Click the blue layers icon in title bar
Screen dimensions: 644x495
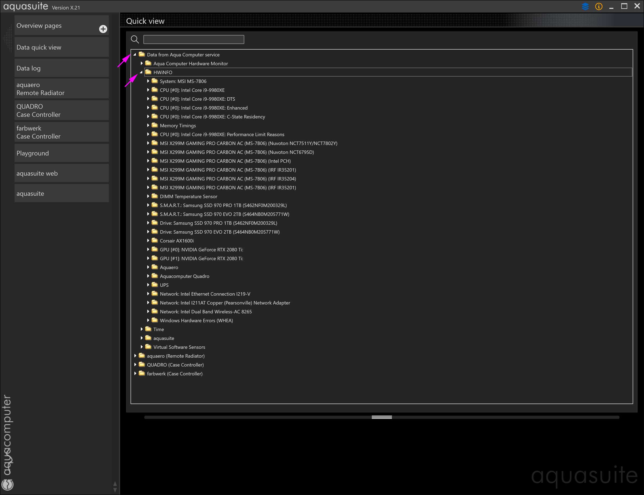(x=585, y=6)
